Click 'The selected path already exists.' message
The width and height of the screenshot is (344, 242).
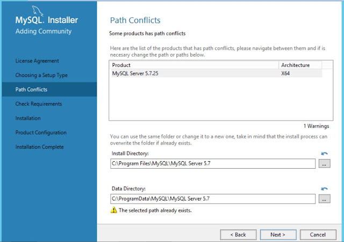(x=155, y=210)
